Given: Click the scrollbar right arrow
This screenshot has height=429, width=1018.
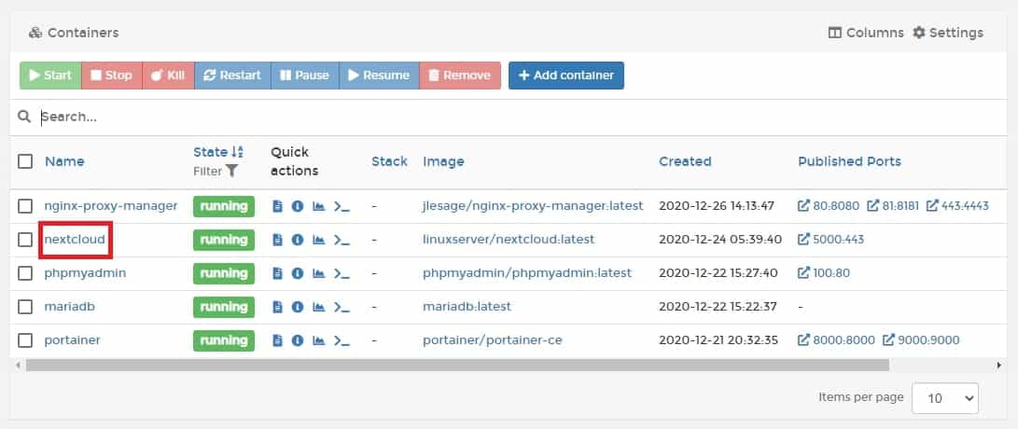Looking at the screenshot, I should point(999,366).
